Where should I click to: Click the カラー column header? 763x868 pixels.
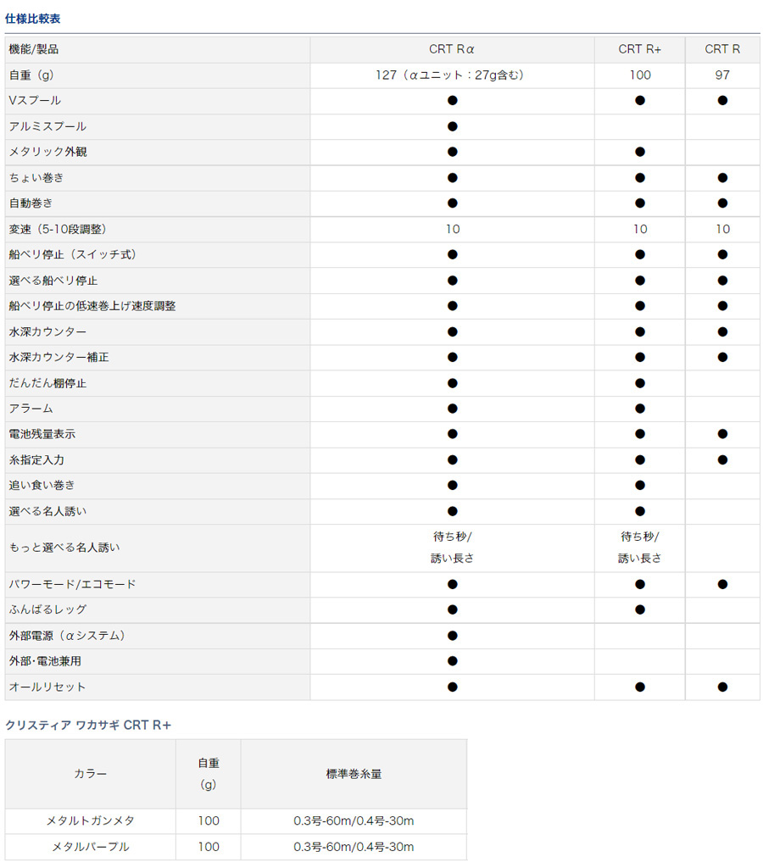pyautogui.click(x=90, y=774)
